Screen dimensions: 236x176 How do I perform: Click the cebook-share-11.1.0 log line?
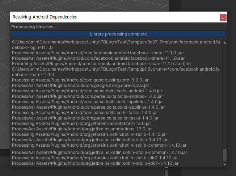tap(33, 75)
